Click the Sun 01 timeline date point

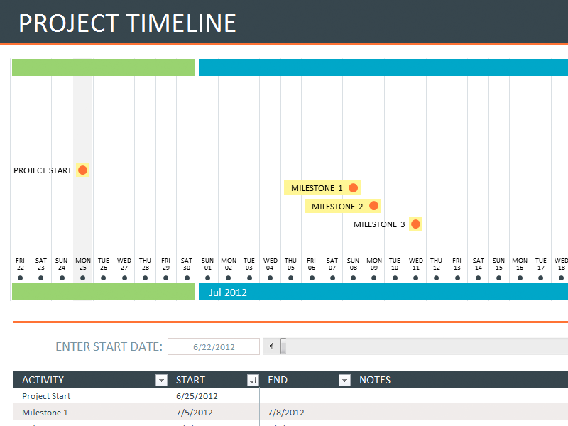pyautogui.click(x=207, y=278)
